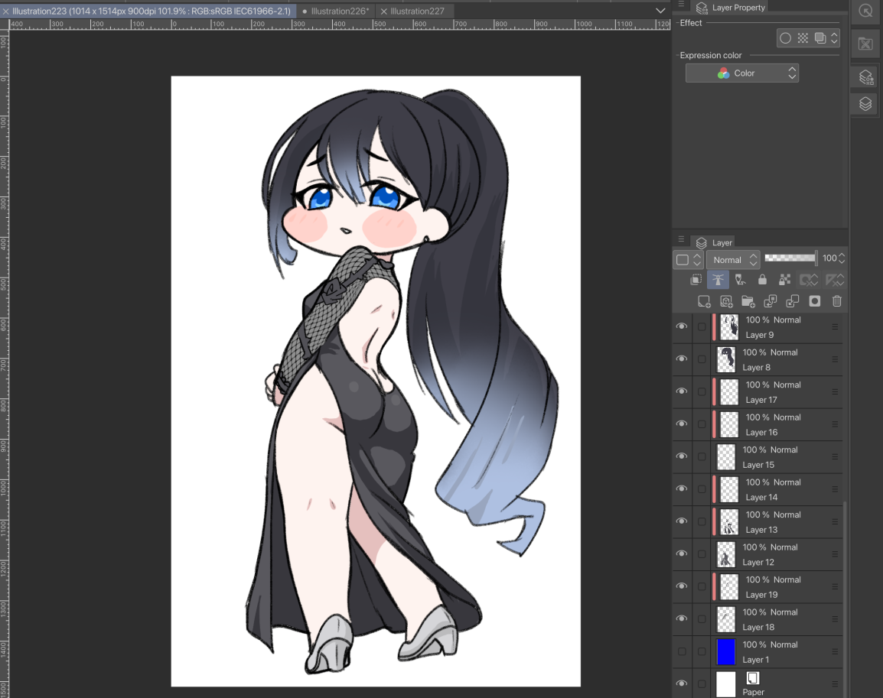Hide Layer 12 eye toggle

[682, 554]
